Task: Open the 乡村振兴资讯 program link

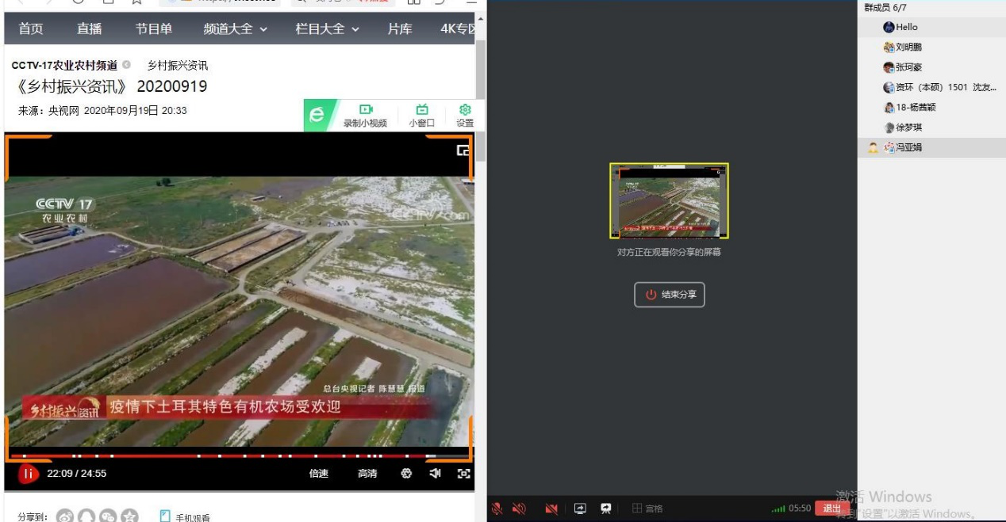Action: (x=178, y=65)
